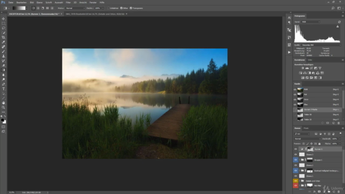Image resolution: width=345 pixels, height=194 pixels.
Task: Click the gradient preview swatch in options bar
Action: coord(19,8)
